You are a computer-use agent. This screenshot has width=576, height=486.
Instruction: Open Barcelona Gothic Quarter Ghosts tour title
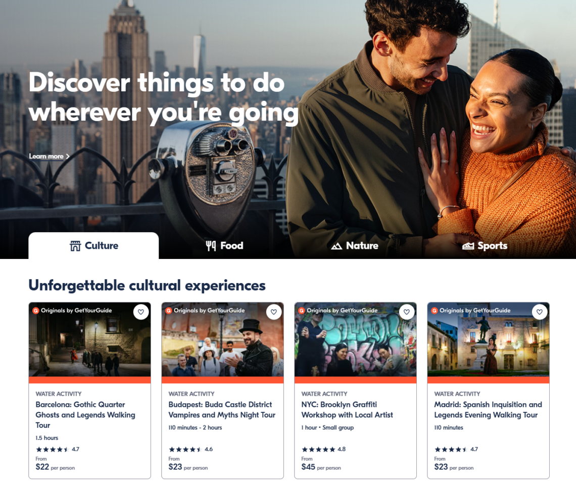(85, 415)
